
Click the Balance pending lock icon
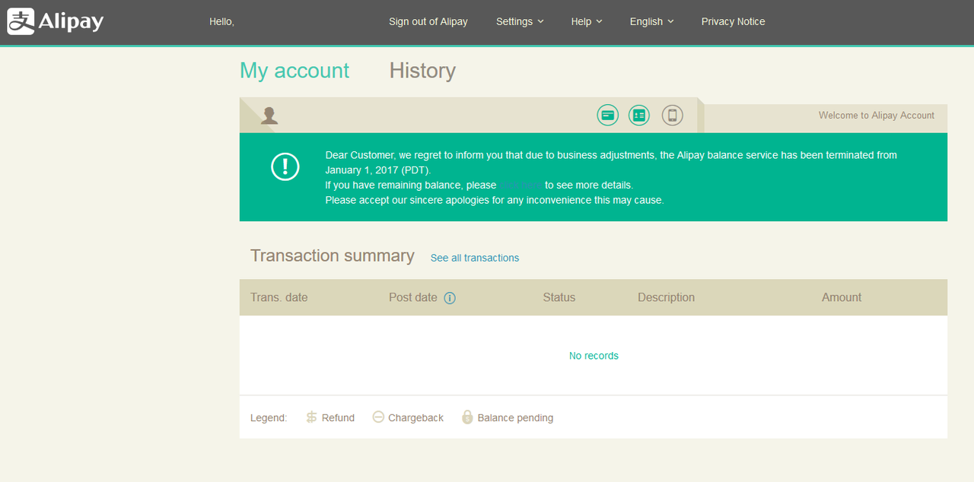point(468,417)
